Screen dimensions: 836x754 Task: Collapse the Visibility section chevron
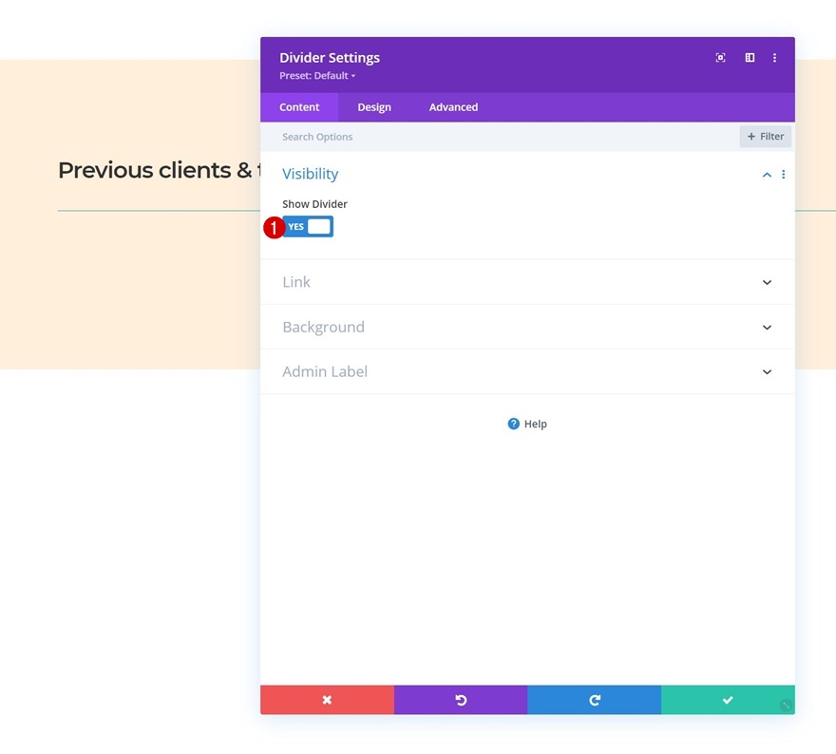tap(767, 174)
